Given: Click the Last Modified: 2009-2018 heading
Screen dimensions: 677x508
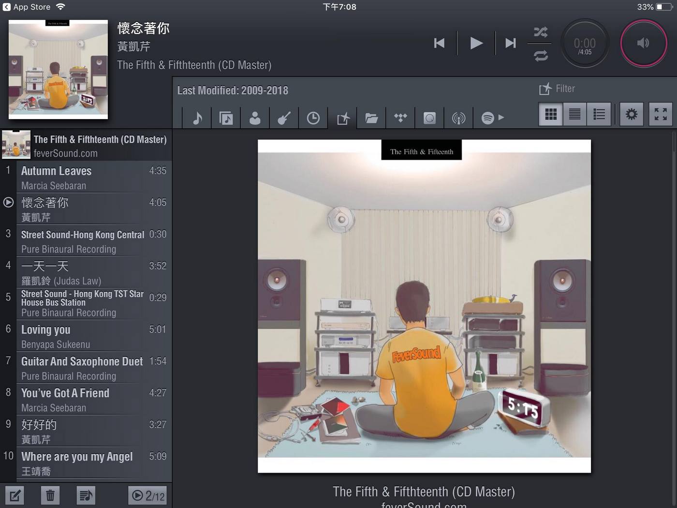Looking at the screenshot, I should tap(233, 90).
